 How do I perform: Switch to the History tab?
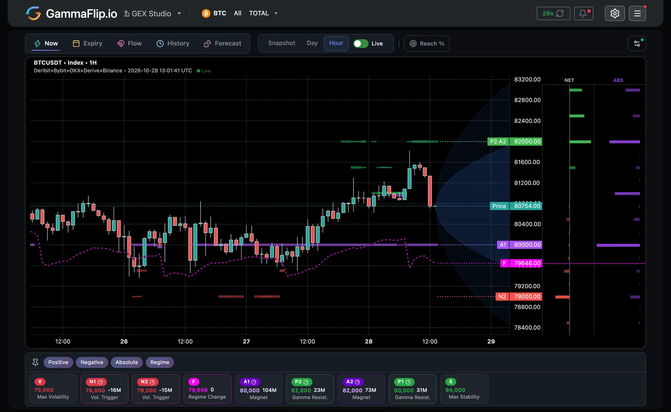click(x=173, y=43)
